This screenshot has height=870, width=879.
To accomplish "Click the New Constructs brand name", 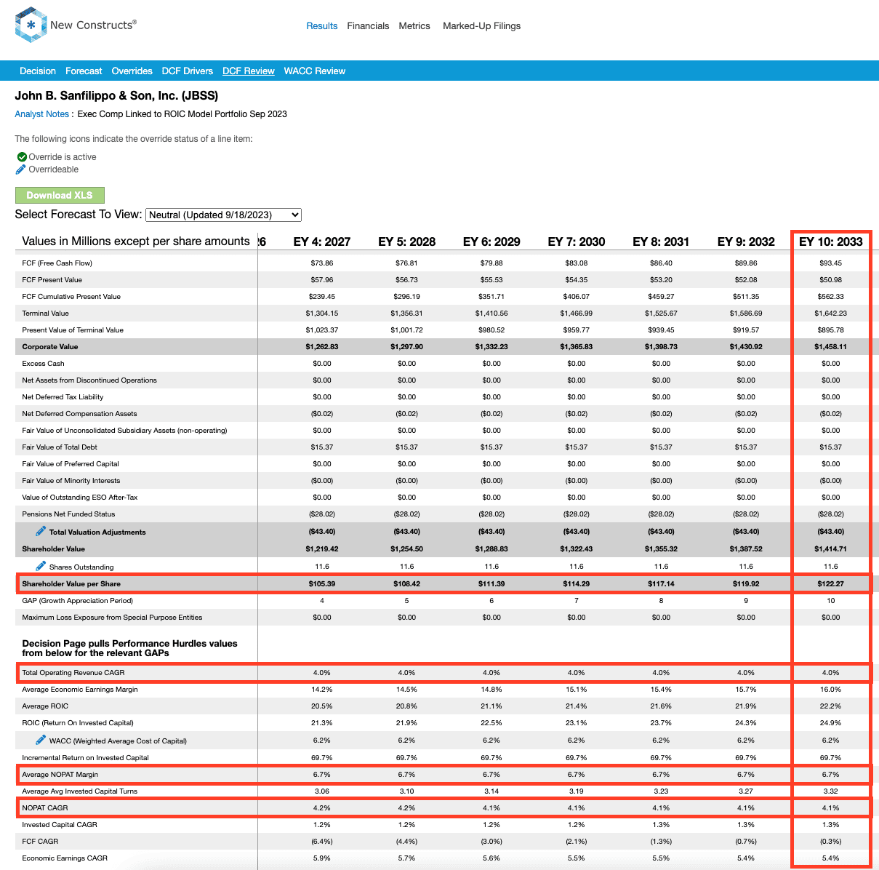I will click(x=93, y=25).
